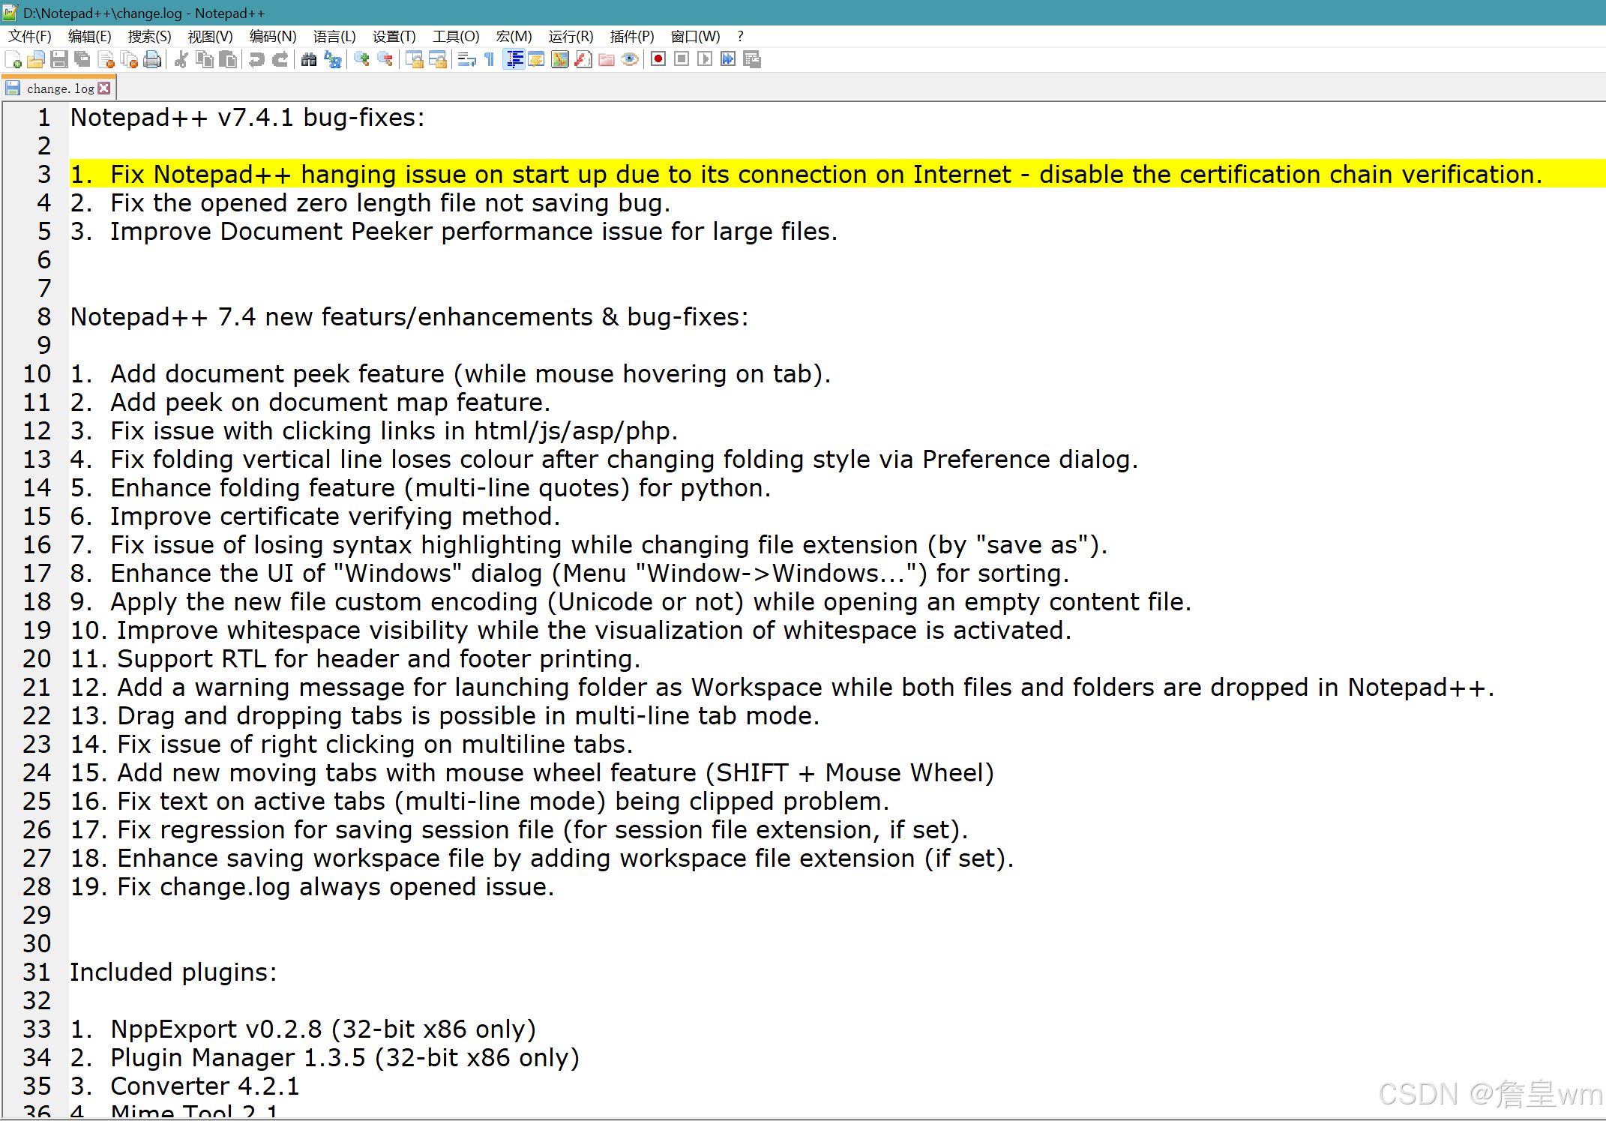Click the Print toolbar icon
Image resolution: width=1606 pixels, height=1121 pixels.
click(152, 60)
